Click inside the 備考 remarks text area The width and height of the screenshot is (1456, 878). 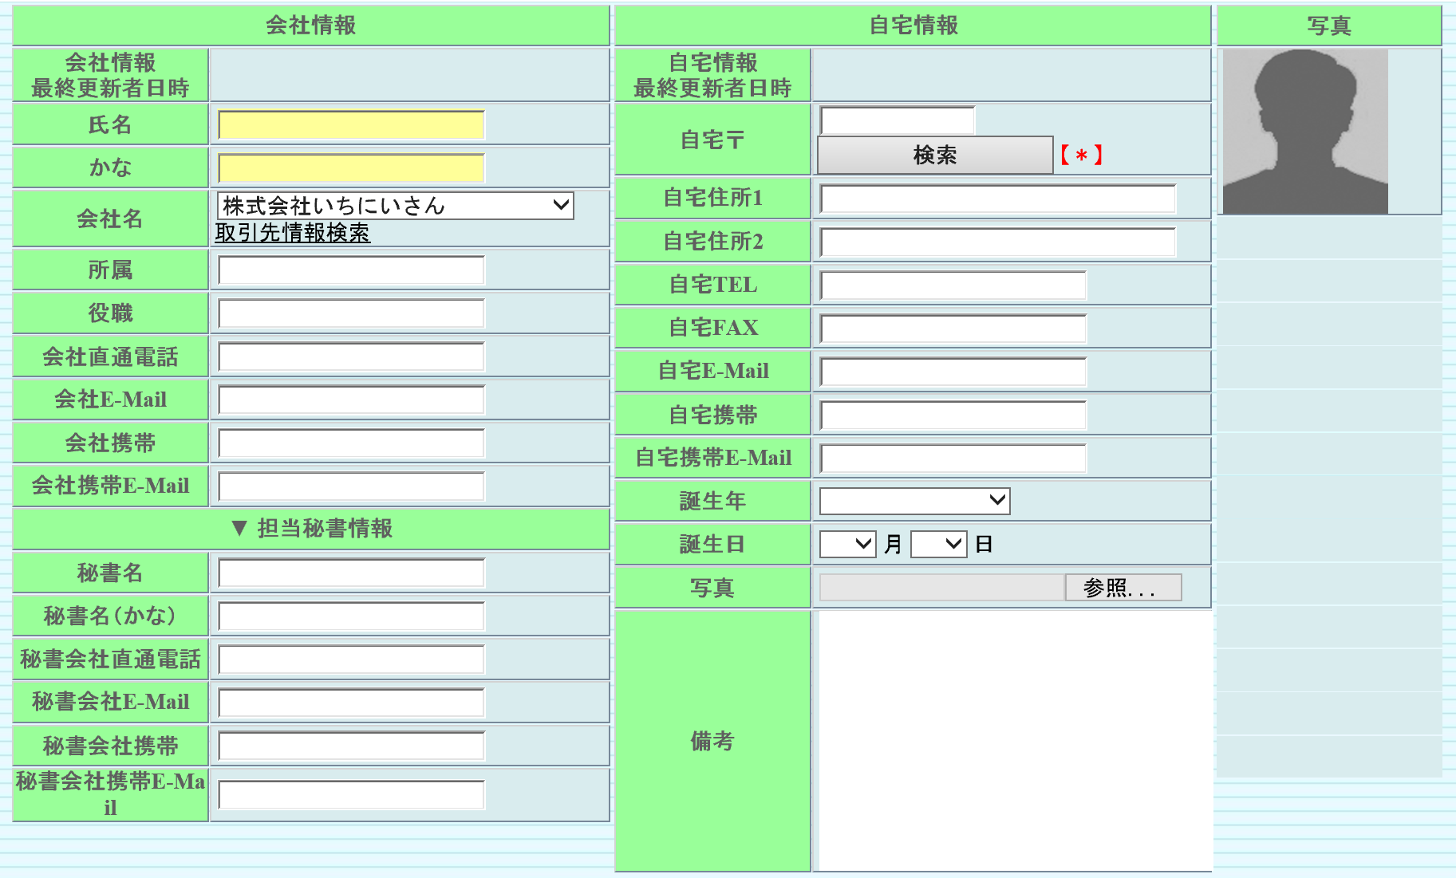(1013, 740)
